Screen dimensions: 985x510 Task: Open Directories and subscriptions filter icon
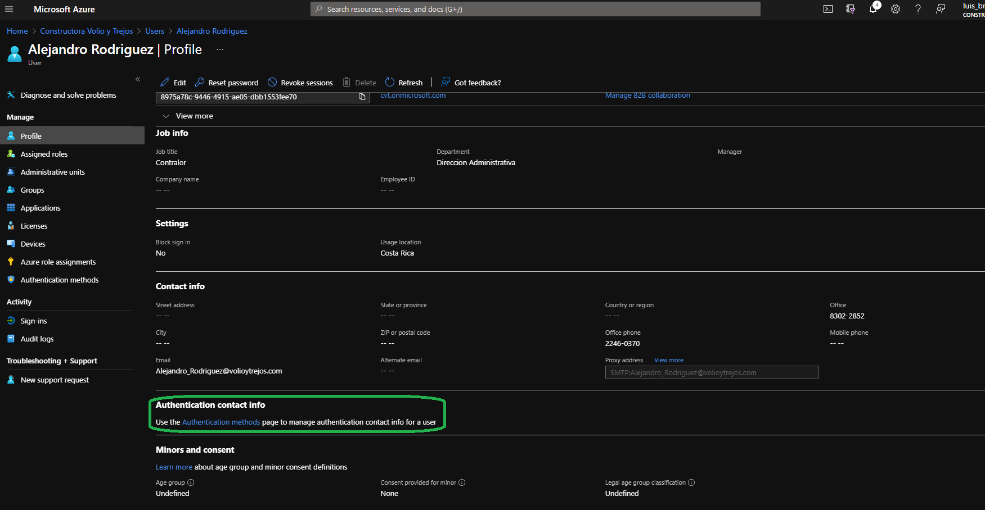pos(851,9)
